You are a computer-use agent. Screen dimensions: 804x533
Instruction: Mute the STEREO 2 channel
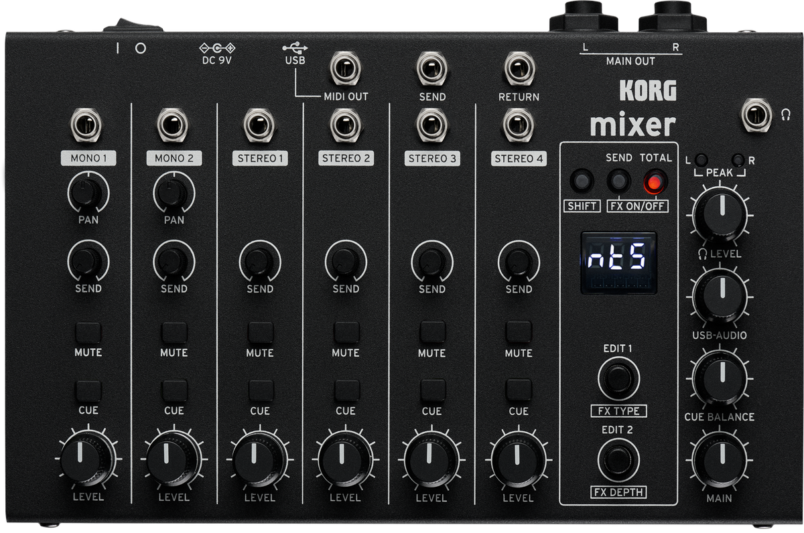pyautogui.click(x=346, y=333)
